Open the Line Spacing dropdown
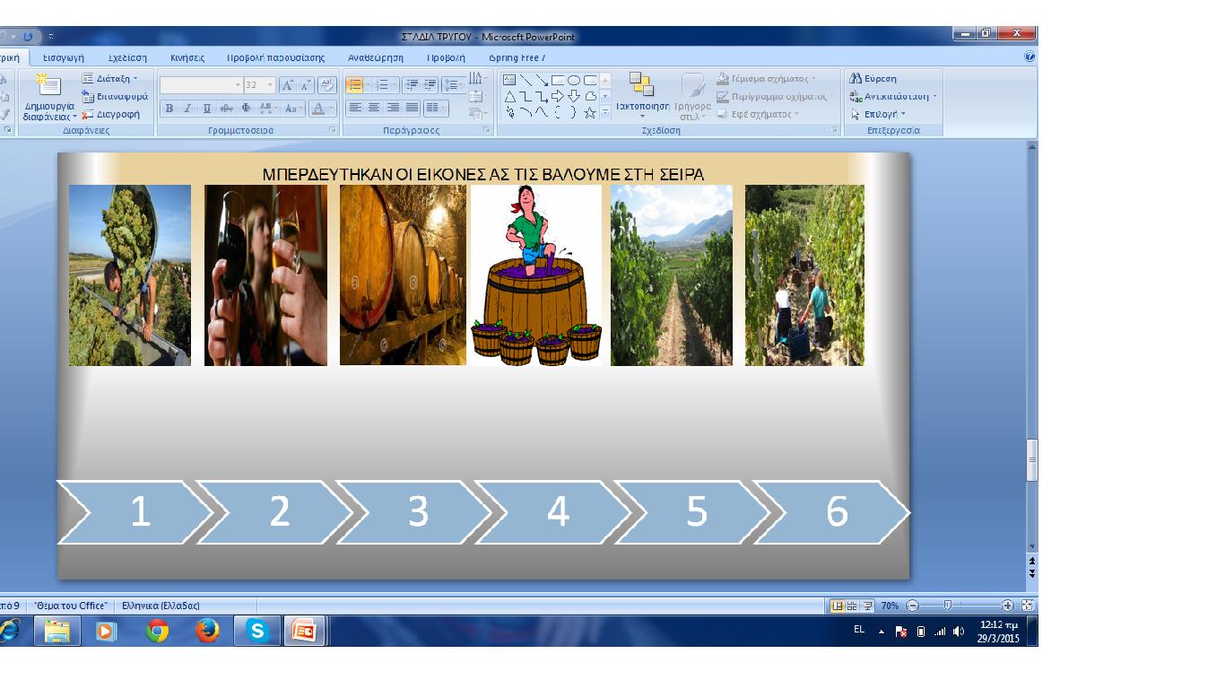The width and height of the screenshot is (1225, 689). pyautogui.click(x=453, y=85)
